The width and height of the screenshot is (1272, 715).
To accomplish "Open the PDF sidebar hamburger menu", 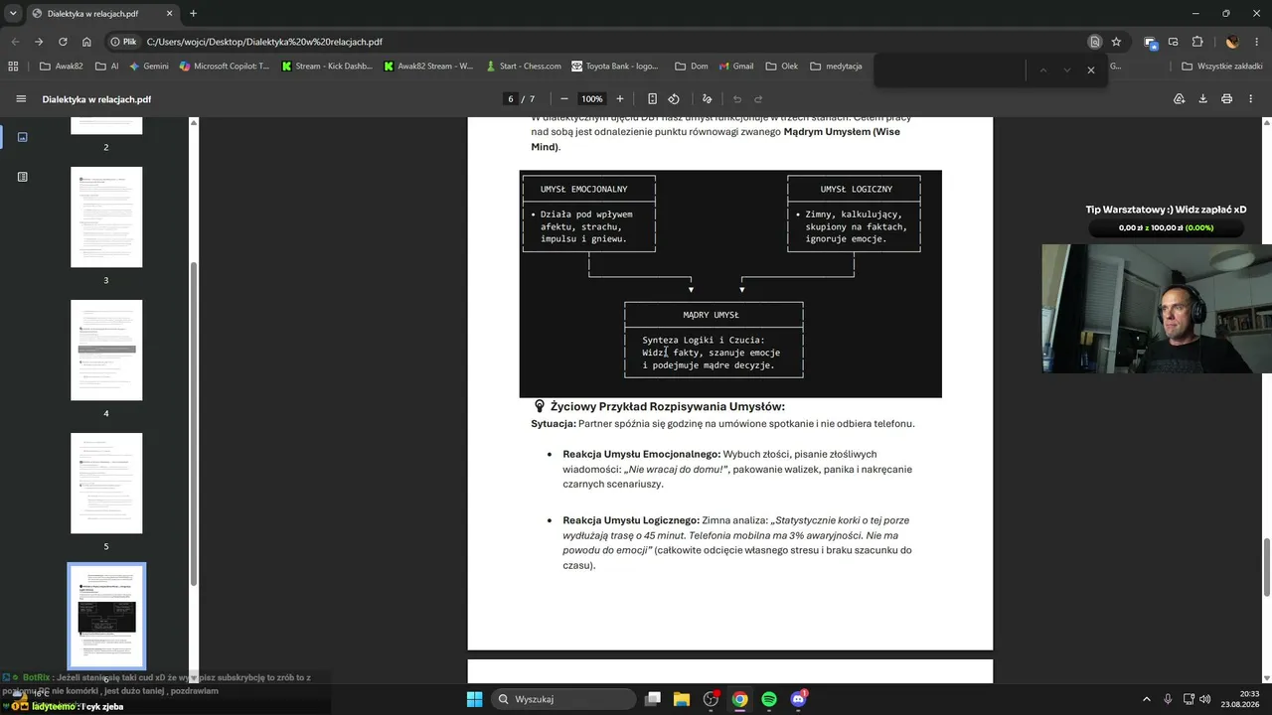I will [21, 99].
